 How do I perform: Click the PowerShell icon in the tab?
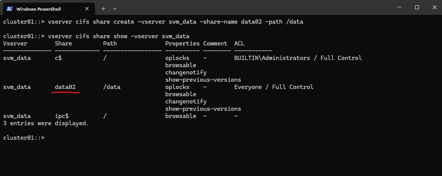(x=9, y=9)
